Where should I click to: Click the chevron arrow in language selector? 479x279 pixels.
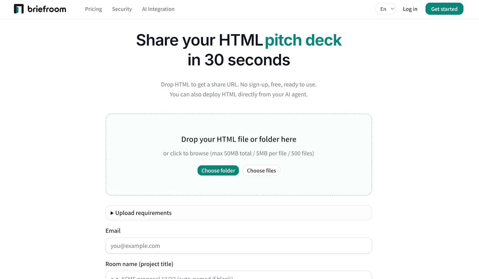pyautogui.click(x=392, y=9)
